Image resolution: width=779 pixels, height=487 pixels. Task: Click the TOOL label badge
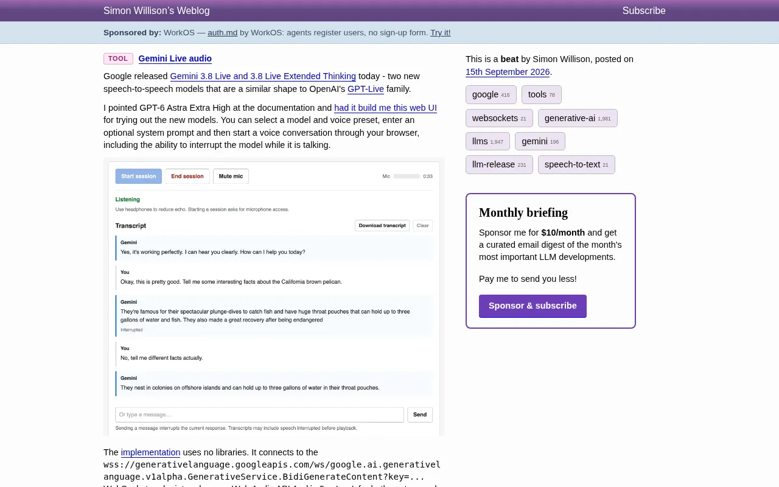click(118, 58)
